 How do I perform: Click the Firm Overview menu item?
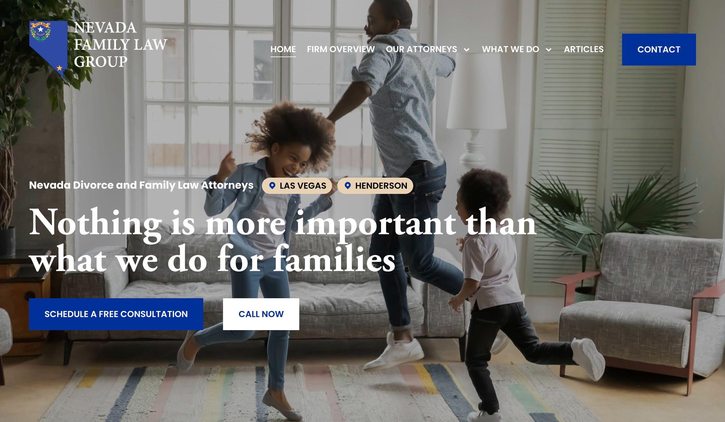[x=341, y=49]
